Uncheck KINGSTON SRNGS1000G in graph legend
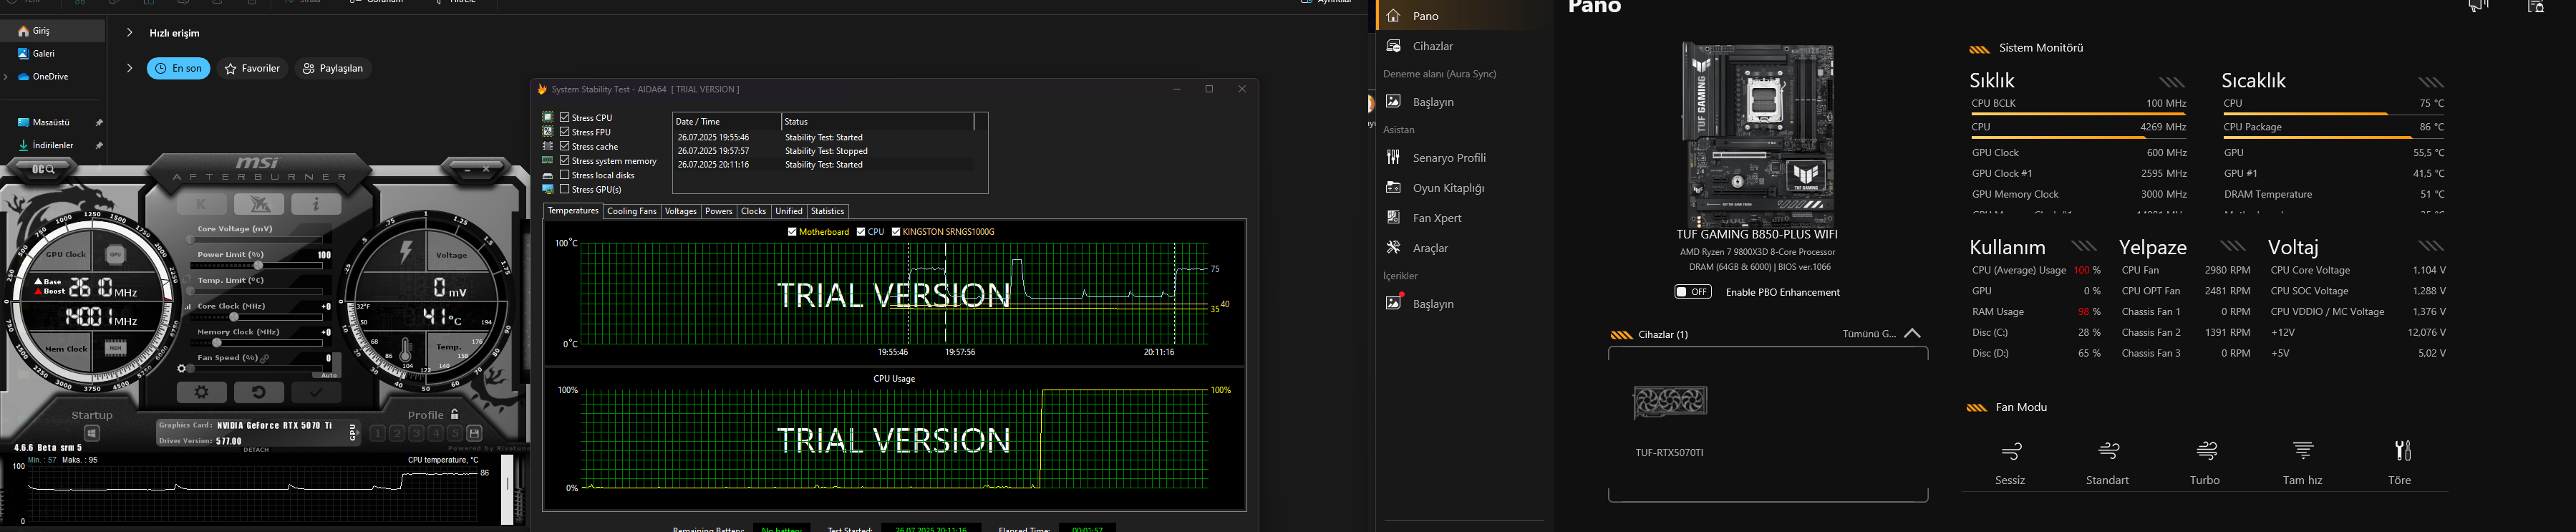The height and width of the screenshot is (532, 2576). pyautogui.click(x=896, y=232)
